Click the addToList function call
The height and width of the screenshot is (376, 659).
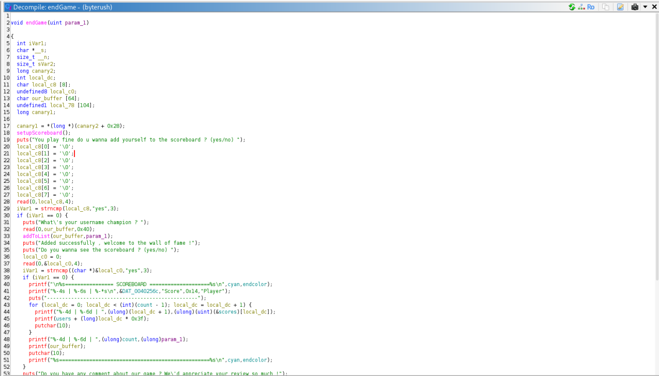coord(35,236)
